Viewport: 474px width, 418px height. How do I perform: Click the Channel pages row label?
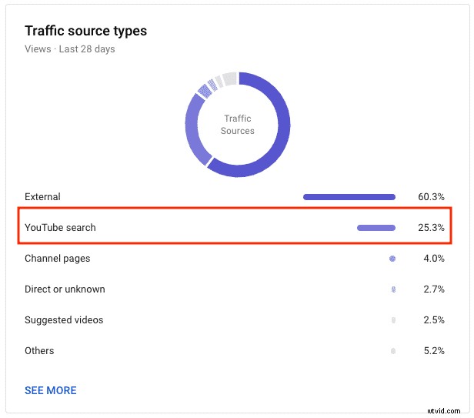click(x=58, y=259)
